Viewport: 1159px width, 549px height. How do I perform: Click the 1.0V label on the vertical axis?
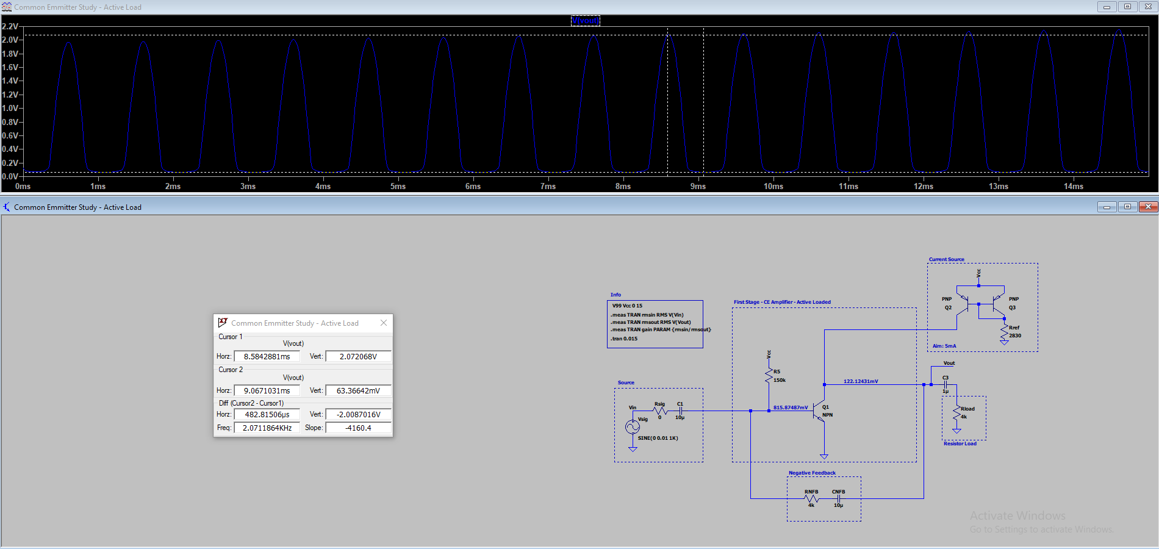tap(10, 108)
